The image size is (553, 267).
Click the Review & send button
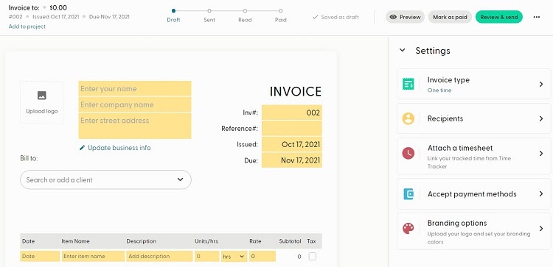pos(499,17)
